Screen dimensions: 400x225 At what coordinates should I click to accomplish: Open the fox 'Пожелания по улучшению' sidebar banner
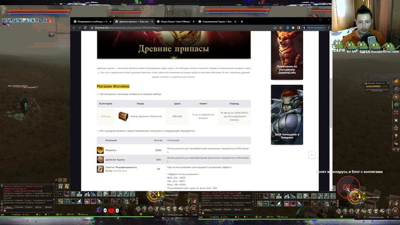tap(287, 55)
